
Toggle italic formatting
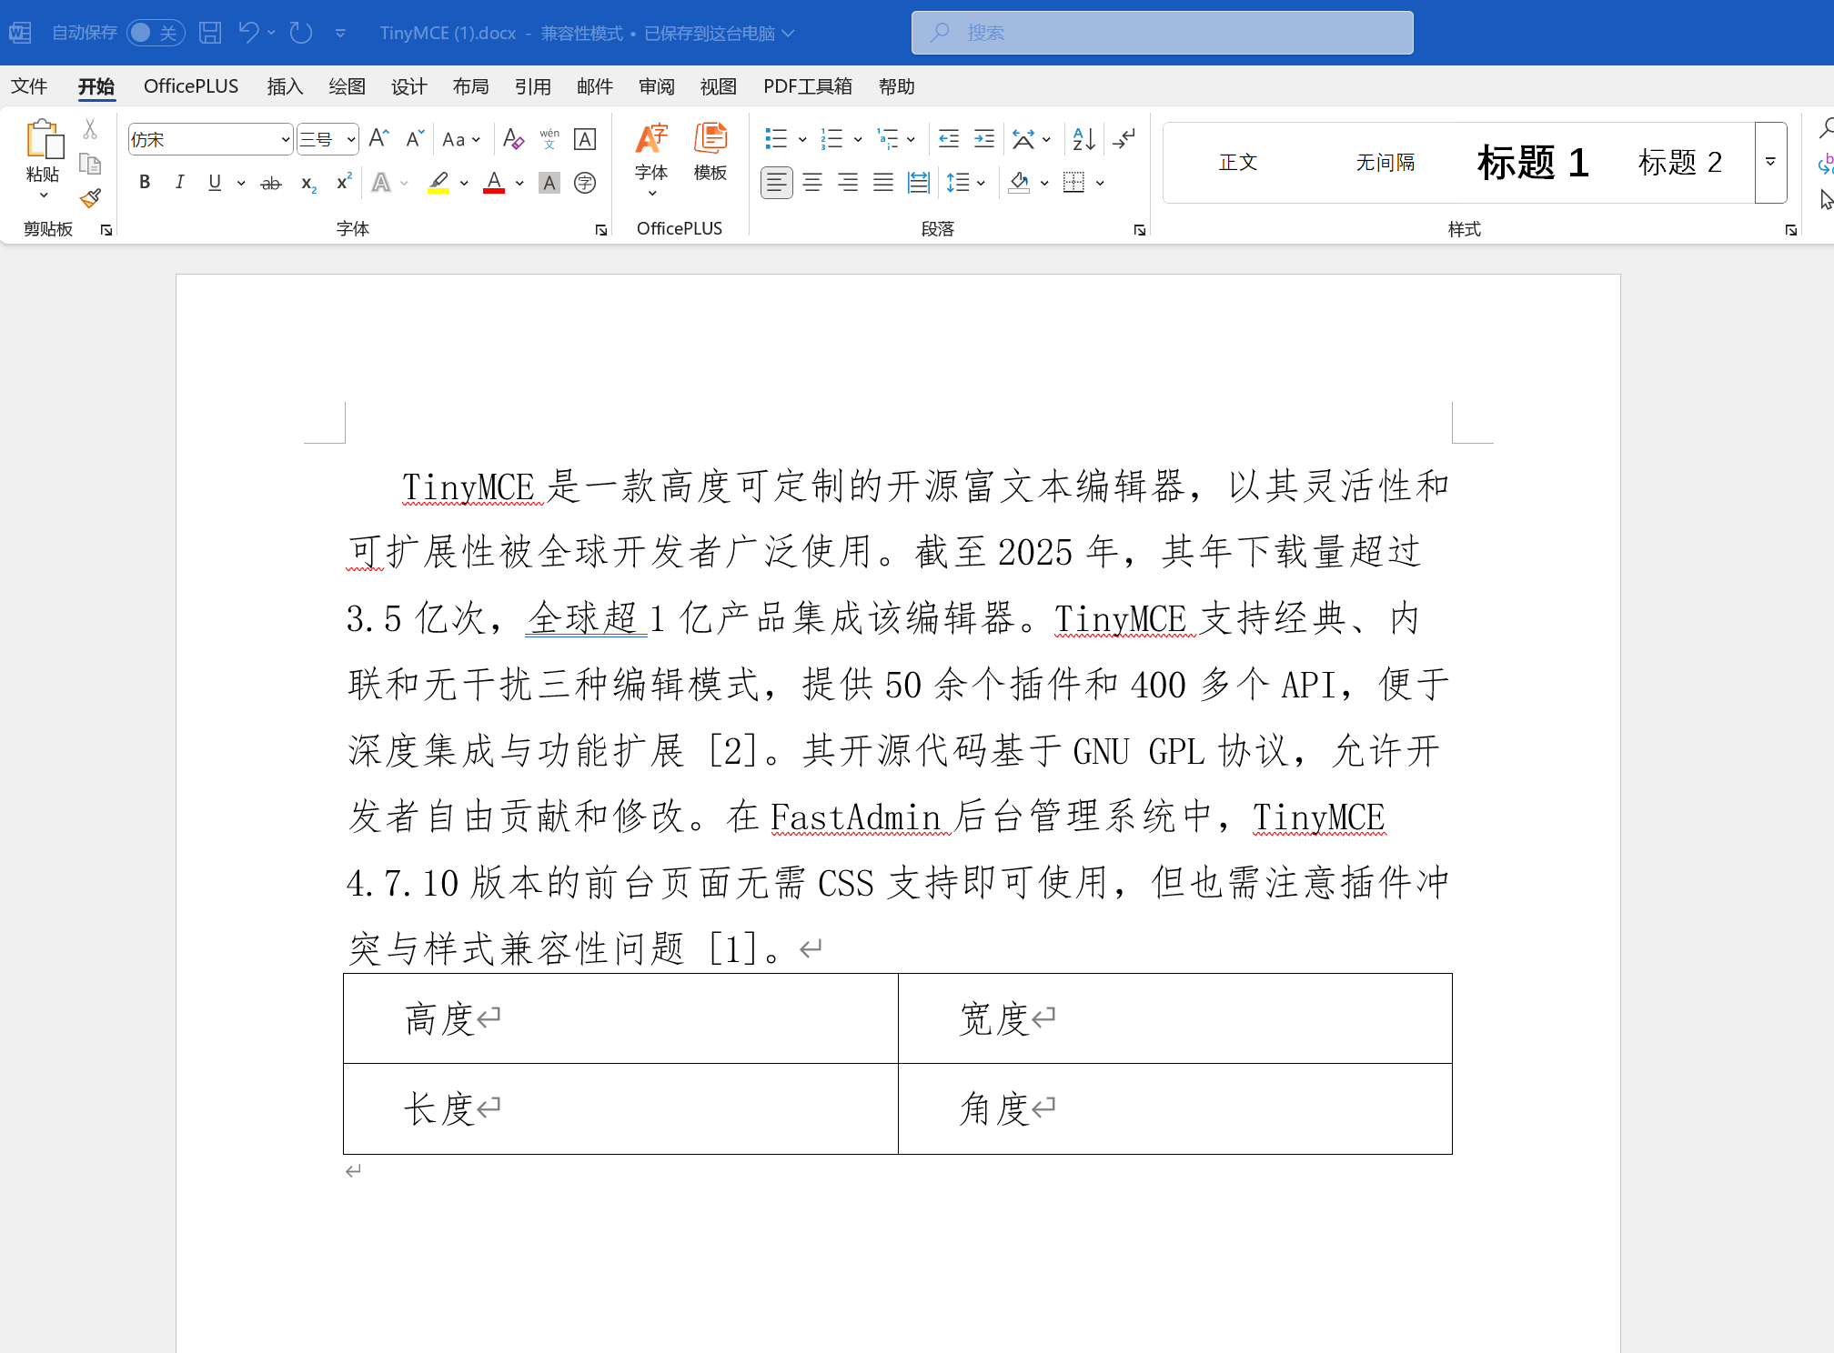(x=179, y=182)
